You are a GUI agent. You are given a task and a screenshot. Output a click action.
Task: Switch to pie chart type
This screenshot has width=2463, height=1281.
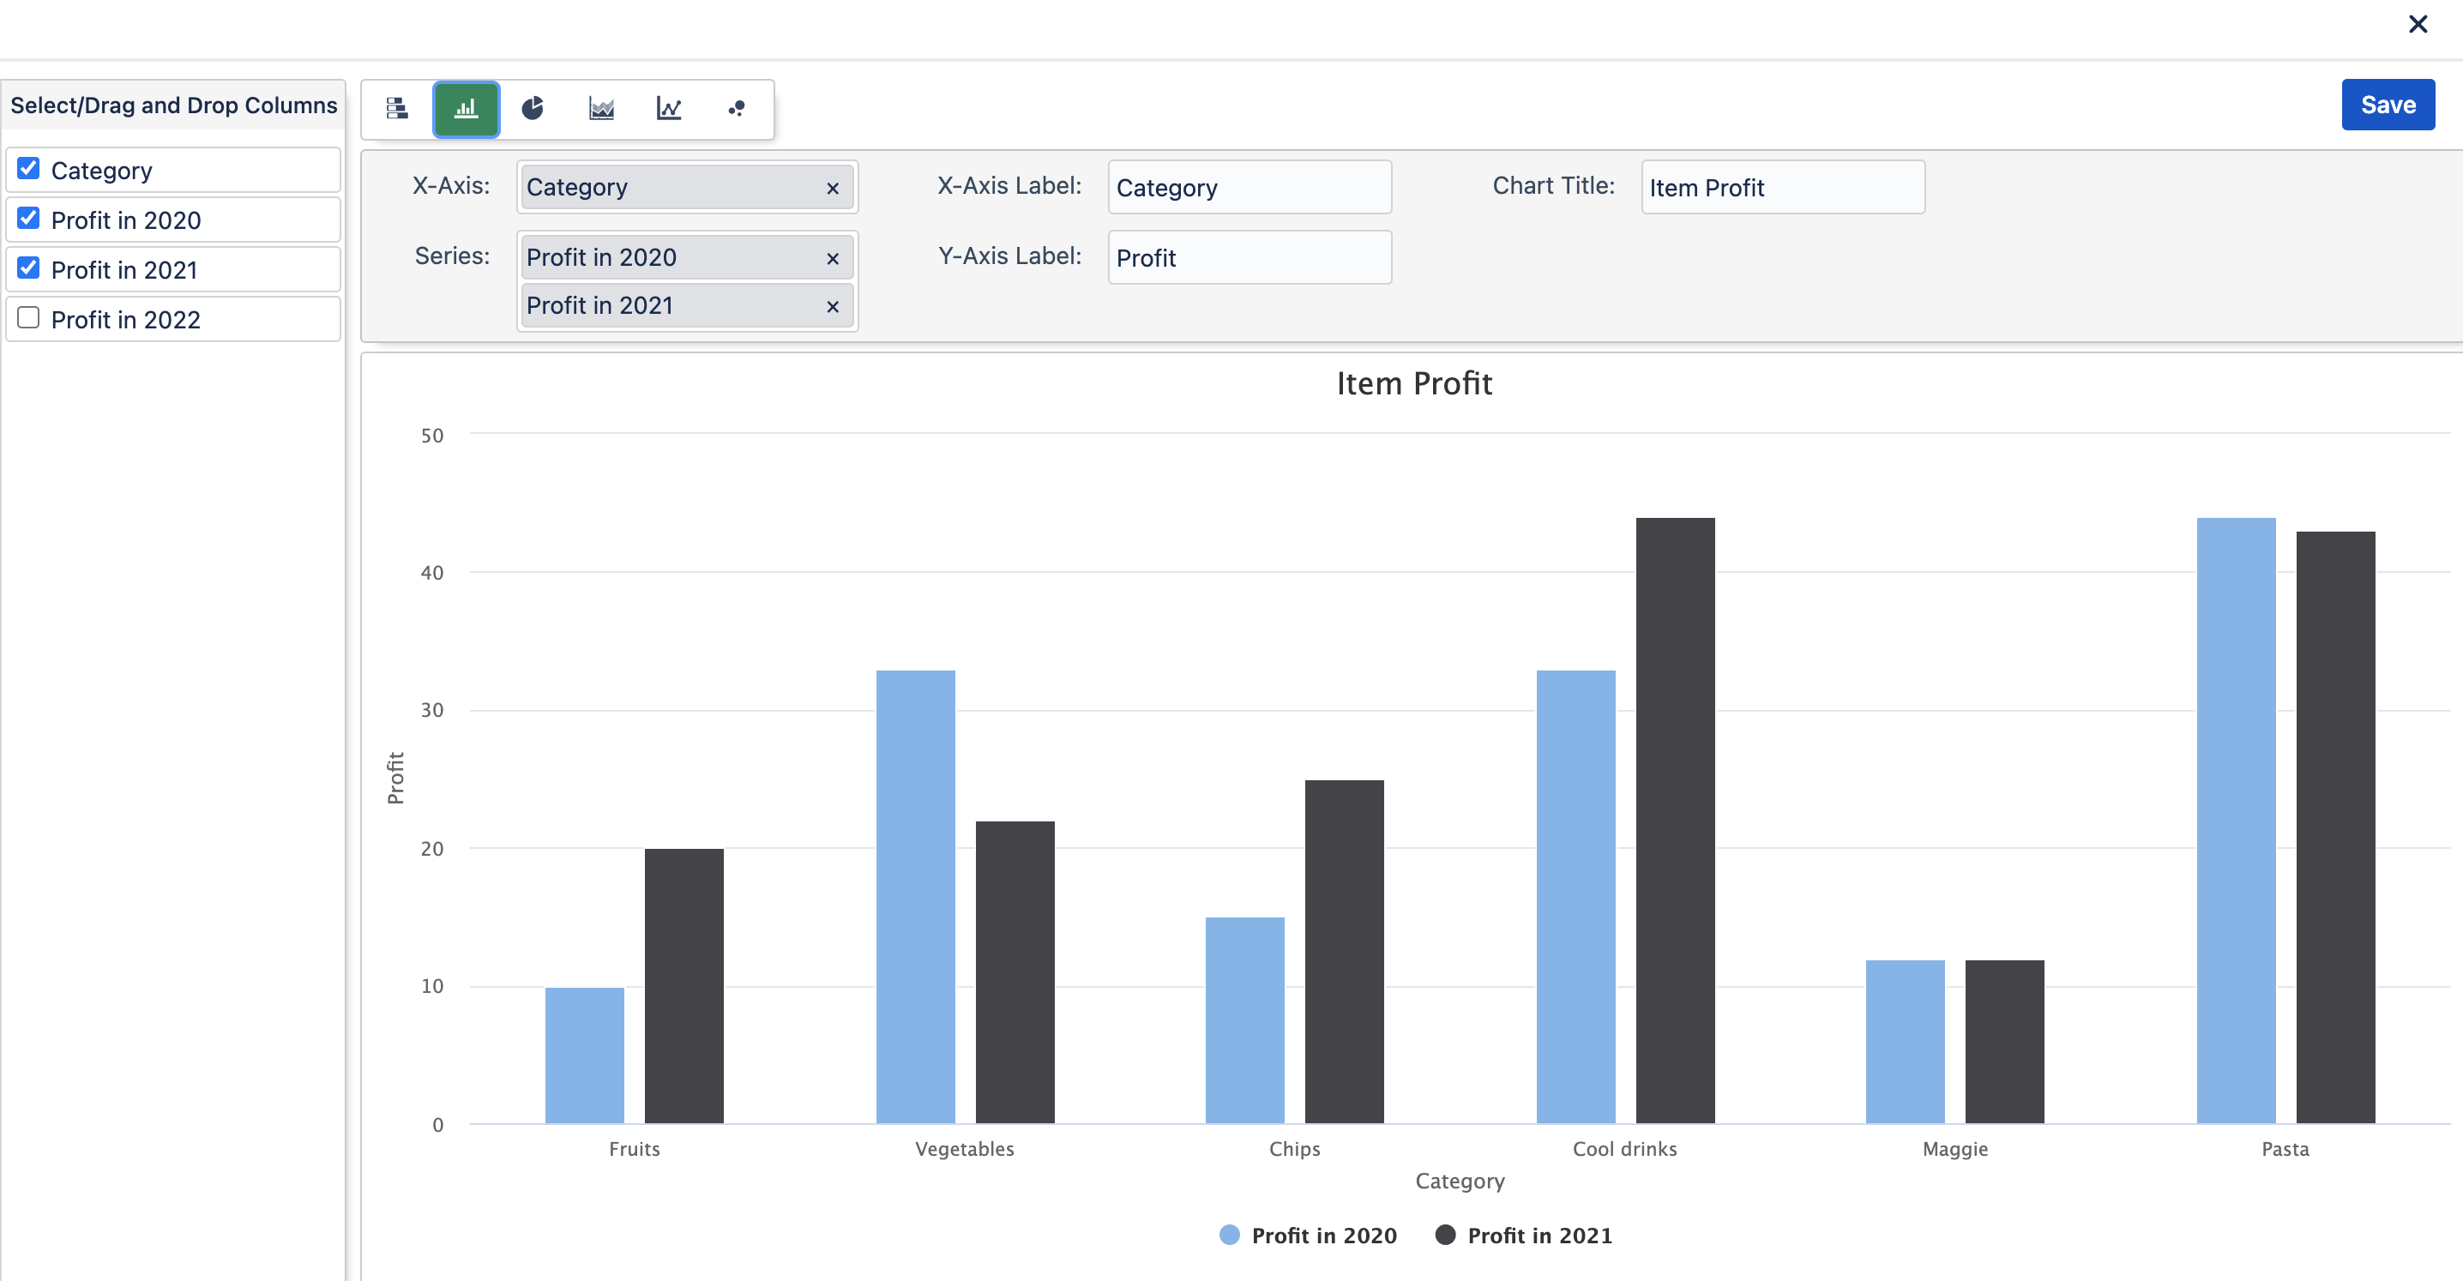click(533, 109)
